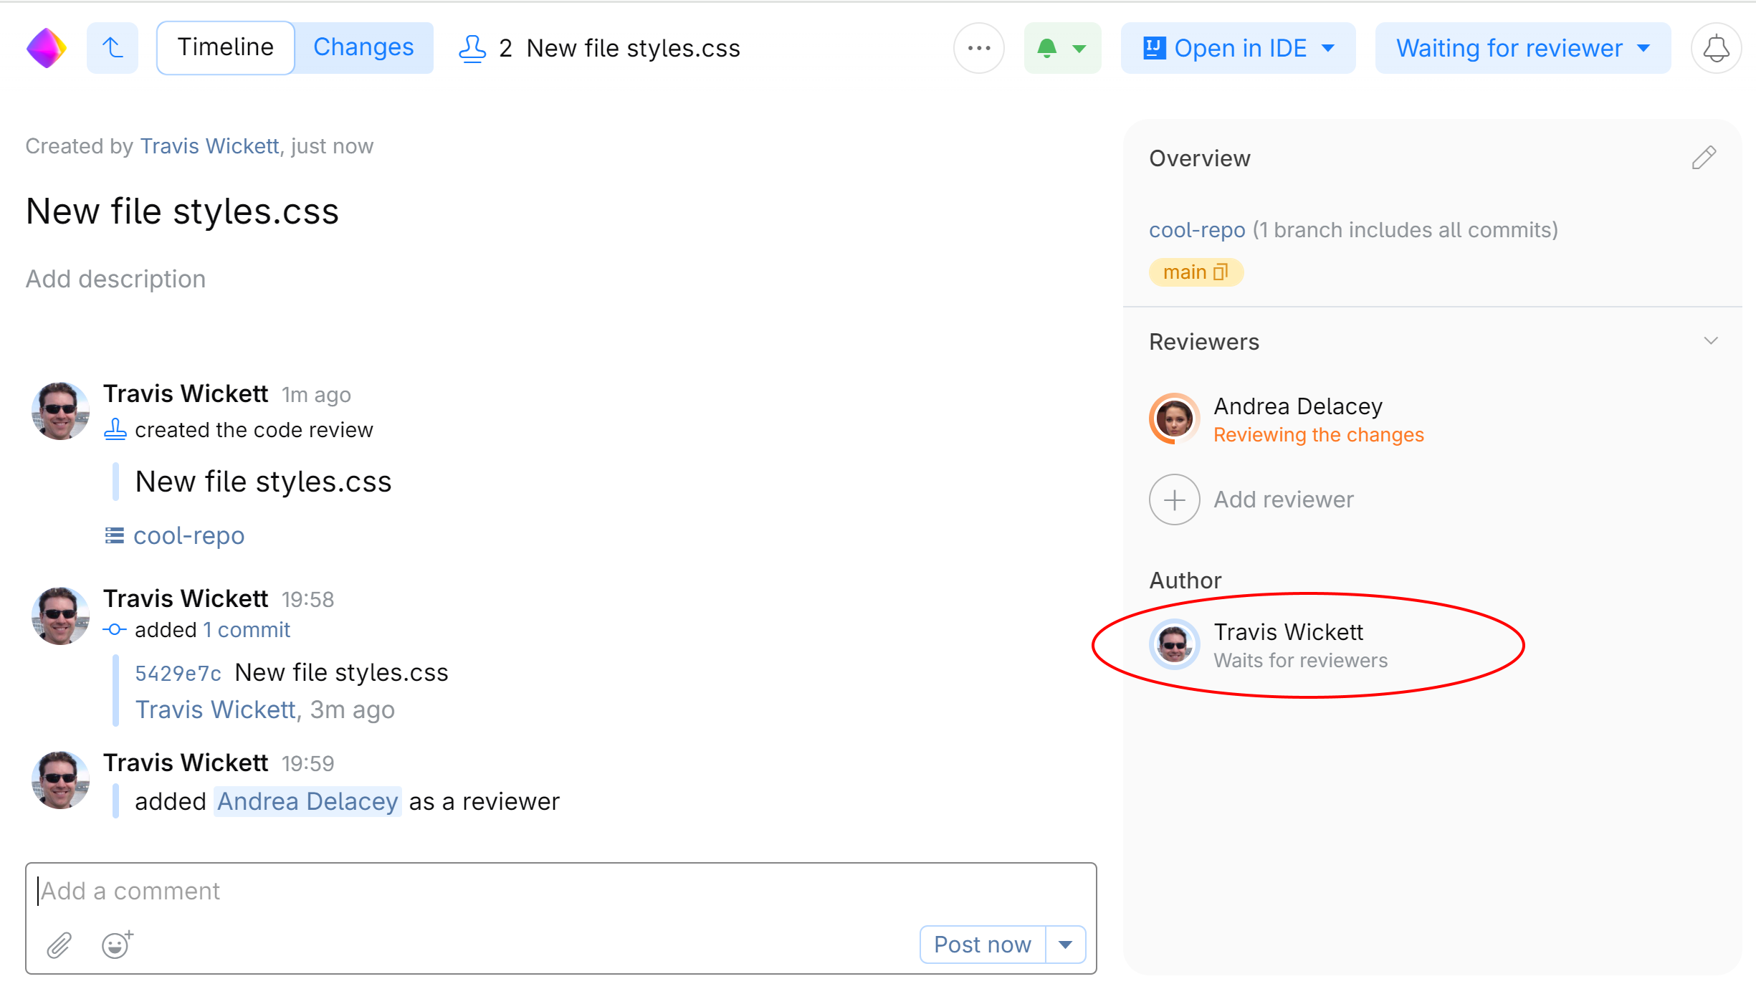Image resolution: width=1756 pixels, height=989 pixels.
Task: Click the plus Add reviewer icon
Action: (x=1174, y=500)
